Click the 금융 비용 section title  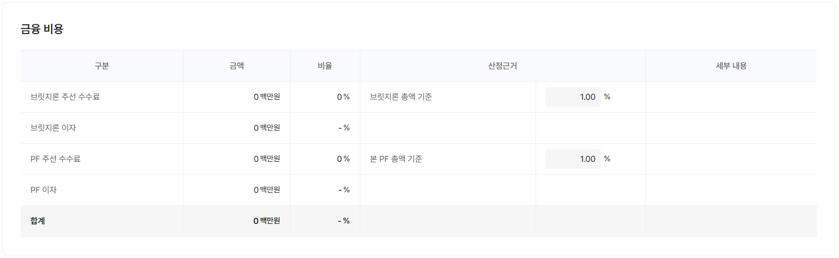pyautogui.click(x=42, y=29)
